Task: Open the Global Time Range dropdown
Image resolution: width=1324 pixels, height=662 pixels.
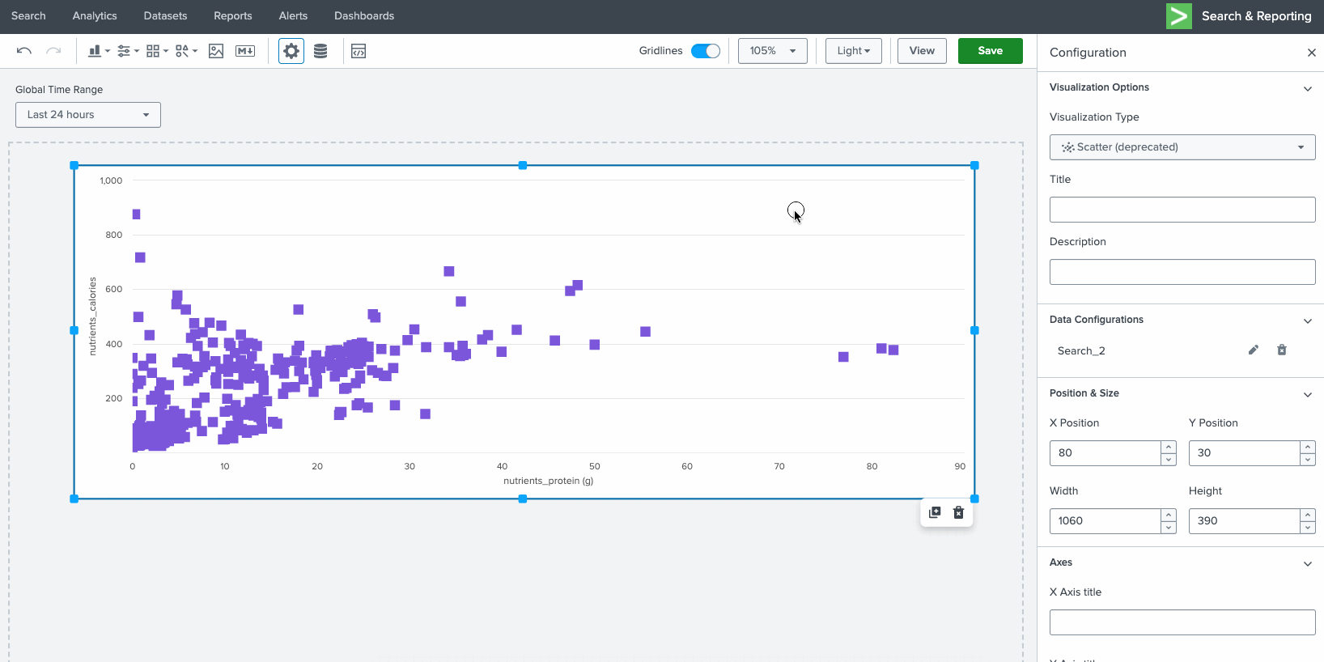Action: (x=87, y=115)
